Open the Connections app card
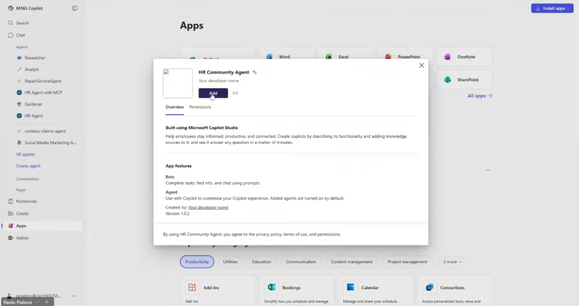The image size is (579, 306). coord(455,291)
